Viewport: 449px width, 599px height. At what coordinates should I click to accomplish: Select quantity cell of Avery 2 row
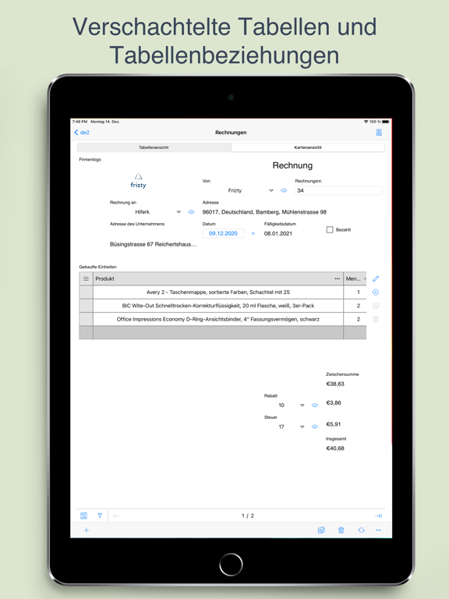click(x=355, y=292)
